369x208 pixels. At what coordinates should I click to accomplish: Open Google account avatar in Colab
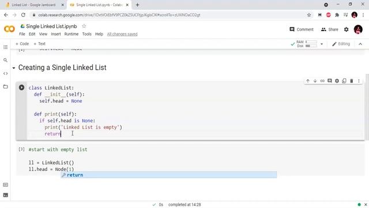358,29
